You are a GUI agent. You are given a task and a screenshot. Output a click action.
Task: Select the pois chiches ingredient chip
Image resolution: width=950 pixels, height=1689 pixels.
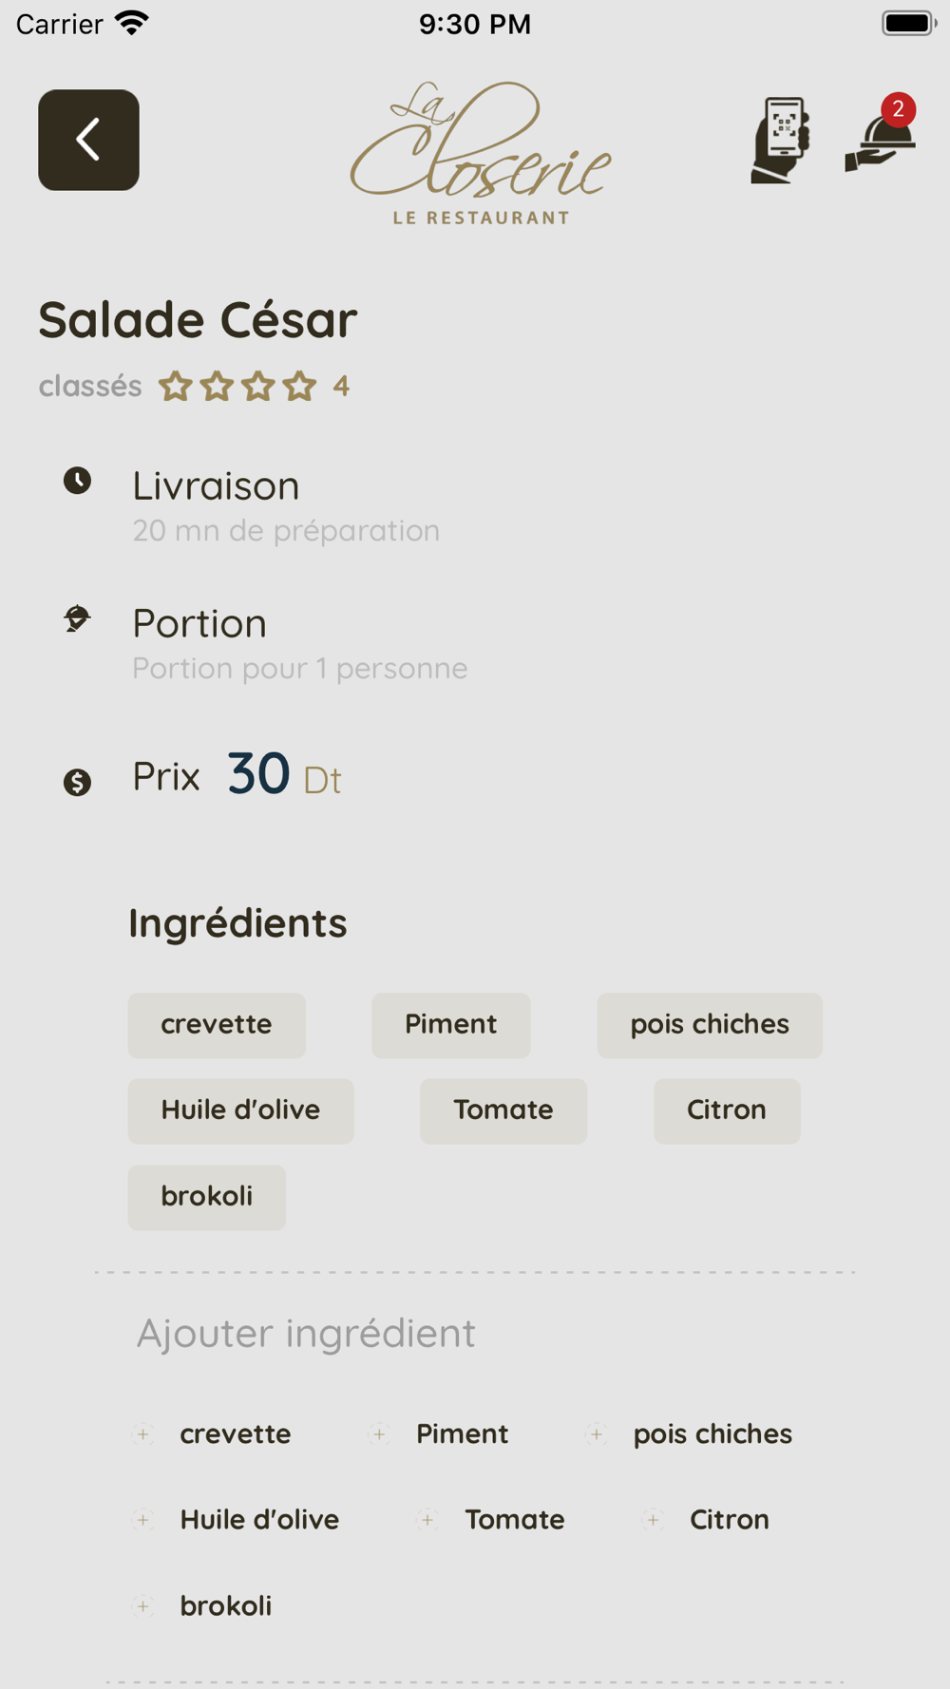tap(710, 1025)
